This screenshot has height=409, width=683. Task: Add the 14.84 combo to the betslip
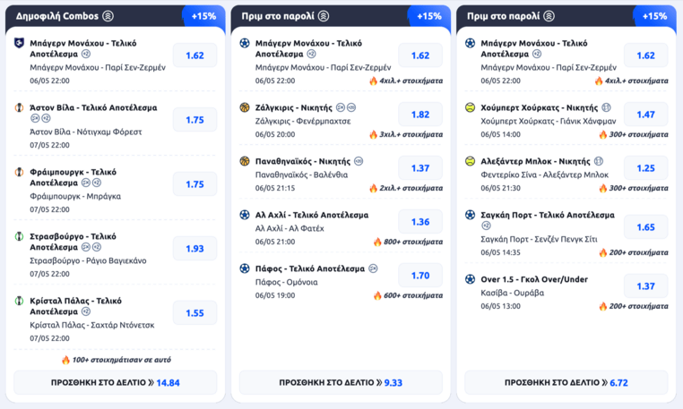pos(116,382)
